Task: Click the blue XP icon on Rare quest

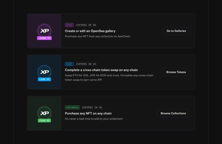Action: coord(44,72)
